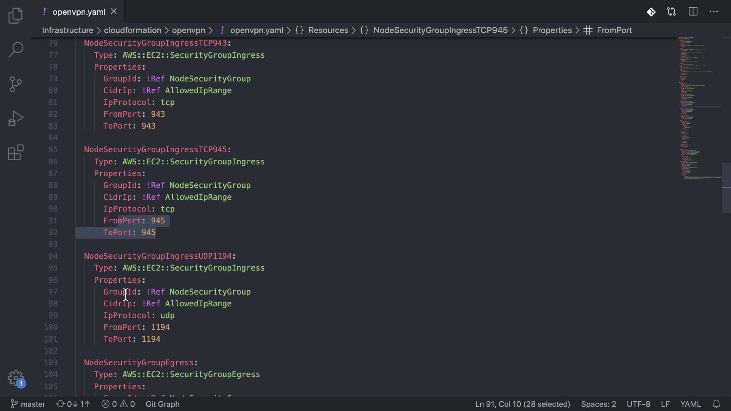Open the Run and Debug view
731x411 pixels.
tap(16, 118)
